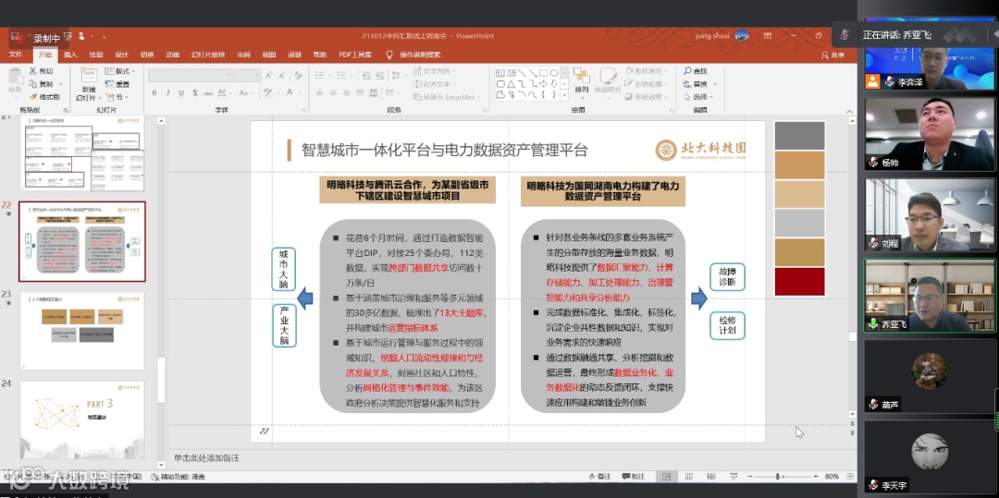Image resolution: width=999 pixels, height=498 pixels.
Task: Click the zoom slider handle in status bar
Action: click(777, 477)
